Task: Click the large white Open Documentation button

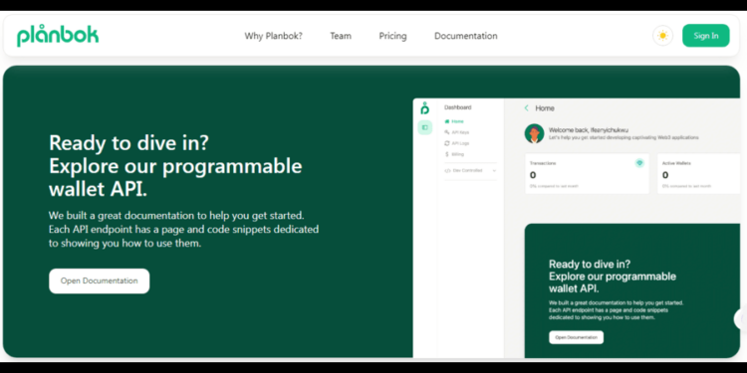Action: [x=99, y=280]
